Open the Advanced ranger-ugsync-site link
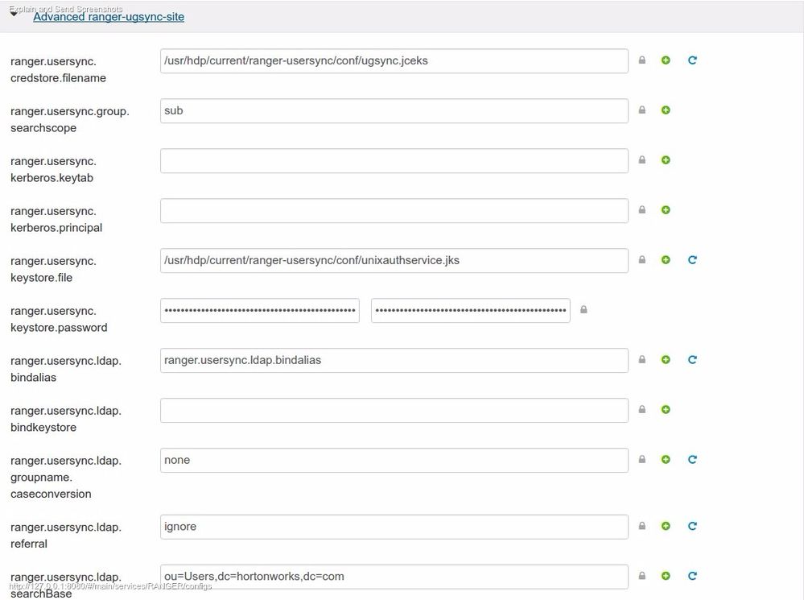Viewport: 804px width, 600px height. (109, 16)
